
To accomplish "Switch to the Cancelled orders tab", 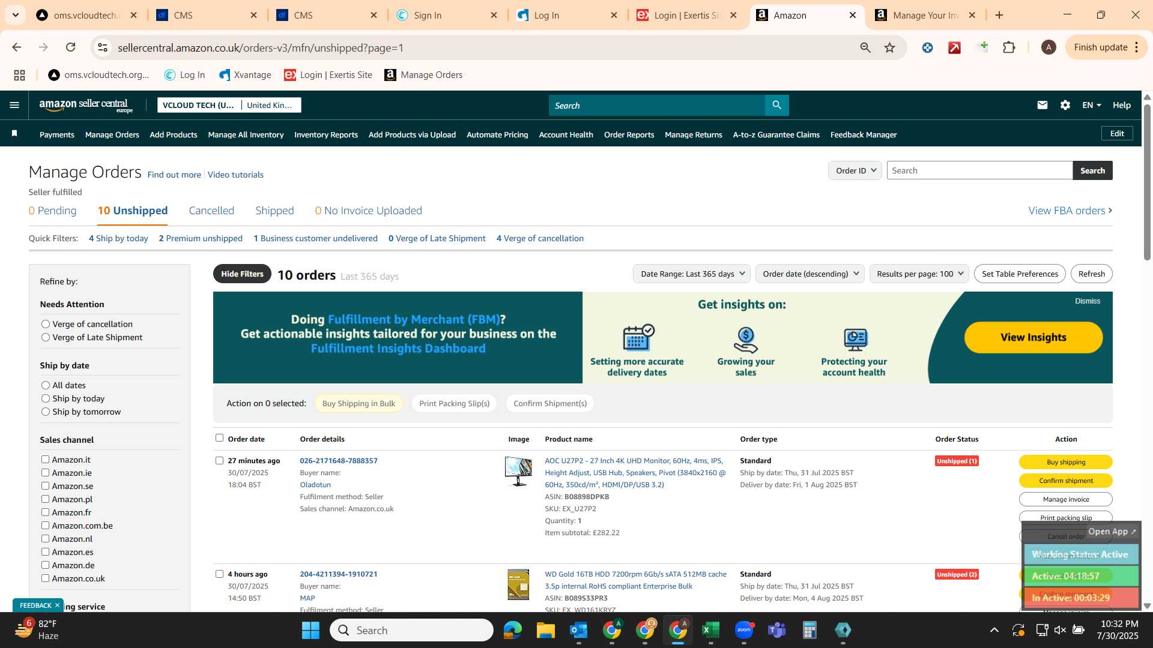I will (x=211, y=211).
